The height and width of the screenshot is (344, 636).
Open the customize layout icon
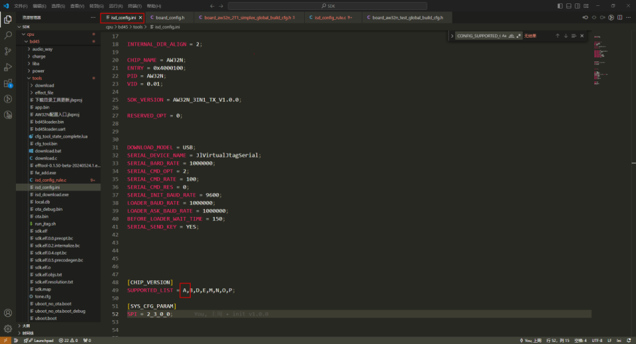pyautogui.click(x=586, y=6)
